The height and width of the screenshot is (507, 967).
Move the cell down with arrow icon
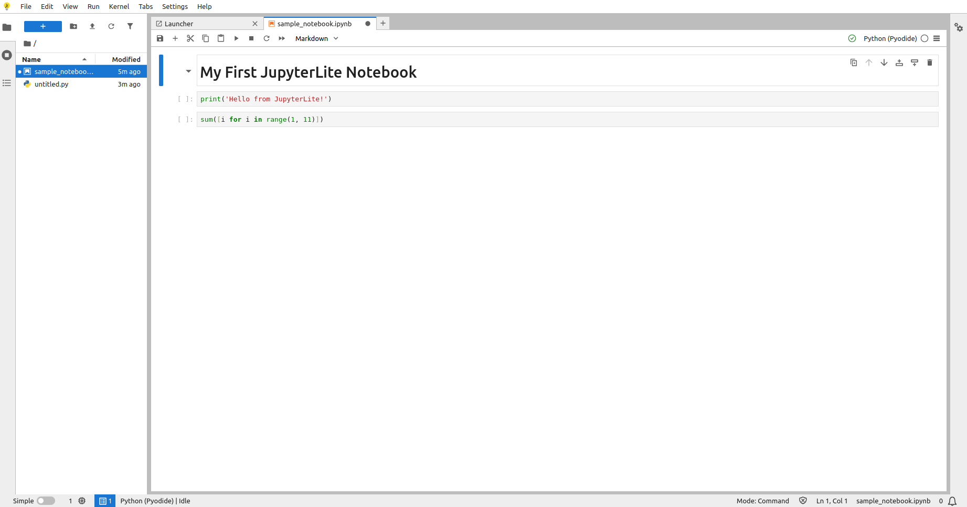[884, 62]
